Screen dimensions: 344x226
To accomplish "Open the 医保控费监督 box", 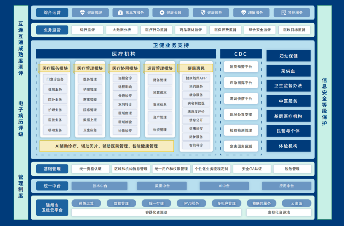I will coord(225,30).
